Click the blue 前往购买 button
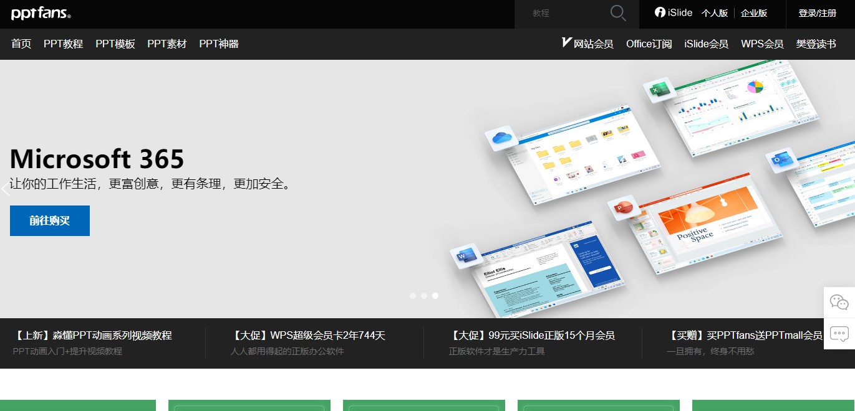This screenshot has width=855, height=411. click(x=50, y=220)
